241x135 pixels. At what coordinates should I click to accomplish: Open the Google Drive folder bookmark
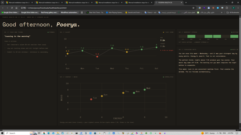10,13
